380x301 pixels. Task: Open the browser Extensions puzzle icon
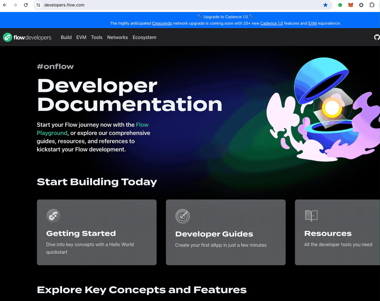(x=372, y=5)
